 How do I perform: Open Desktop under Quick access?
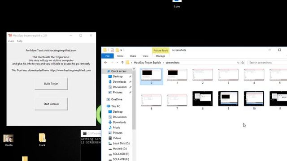coord(117,76)
